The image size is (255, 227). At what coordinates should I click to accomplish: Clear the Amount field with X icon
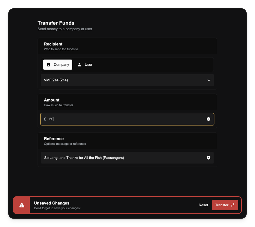(x=208, y=119)
